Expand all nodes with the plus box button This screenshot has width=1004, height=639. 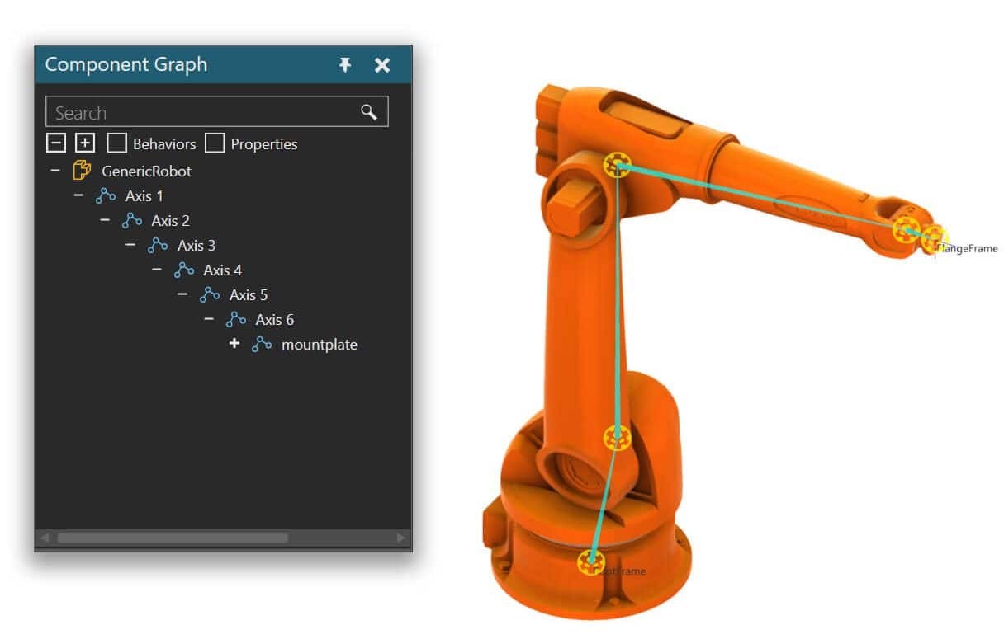(85, 143)
